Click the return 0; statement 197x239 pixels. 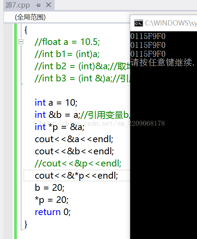click(x=53, y=212)
